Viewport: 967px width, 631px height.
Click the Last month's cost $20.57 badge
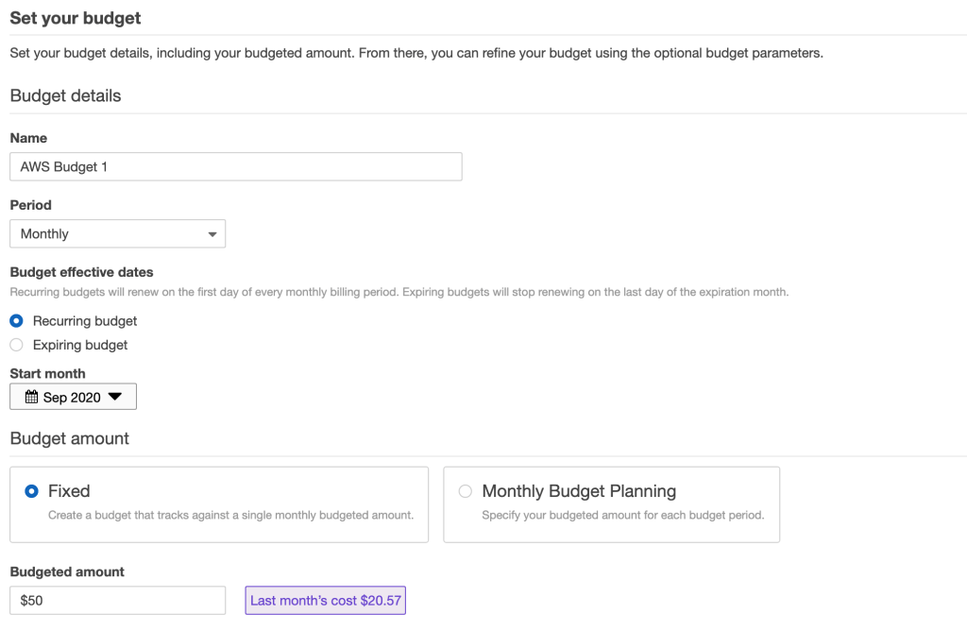click(326, 600)
